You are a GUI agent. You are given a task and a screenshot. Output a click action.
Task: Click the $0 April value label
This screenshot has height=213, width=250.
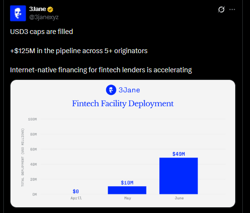coord(76,191)
